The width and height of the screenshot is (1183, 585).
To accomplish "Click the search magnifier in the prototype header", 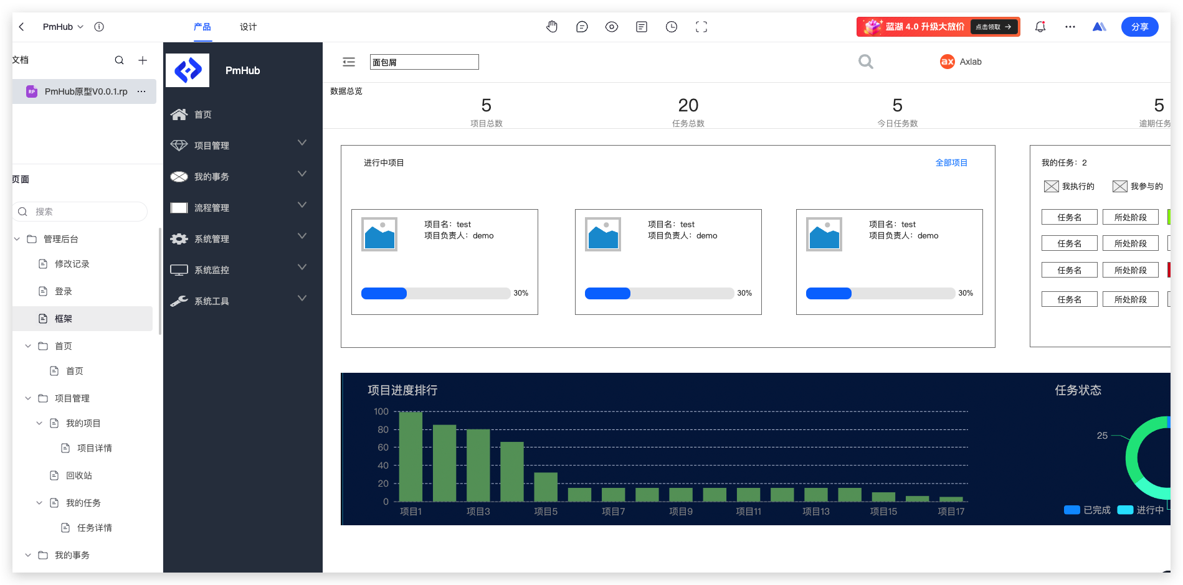I will pyautogui.click(x=865, y=62).
